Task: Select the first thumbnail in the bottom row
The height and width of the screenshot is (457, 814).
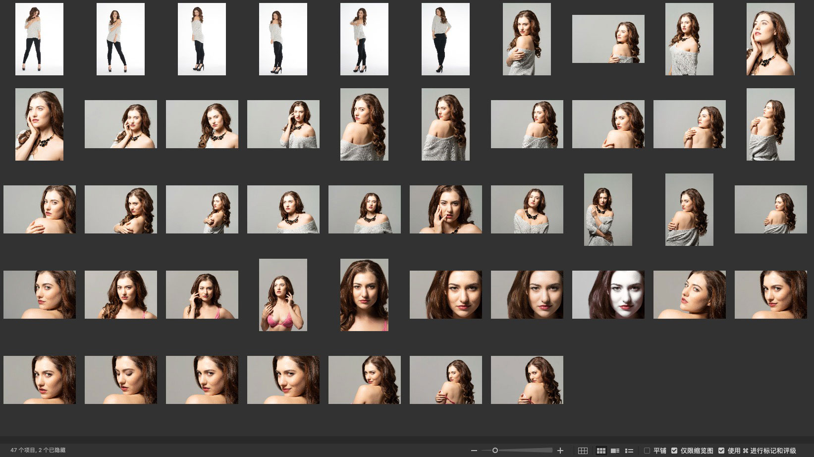Action: click(x=40, y=380)
